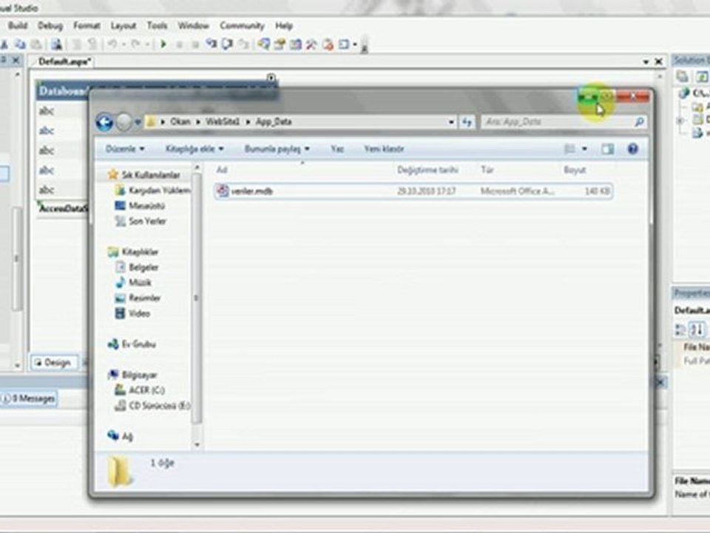Click the navigation pane scrollbar in Explorer

click(197, 299)
